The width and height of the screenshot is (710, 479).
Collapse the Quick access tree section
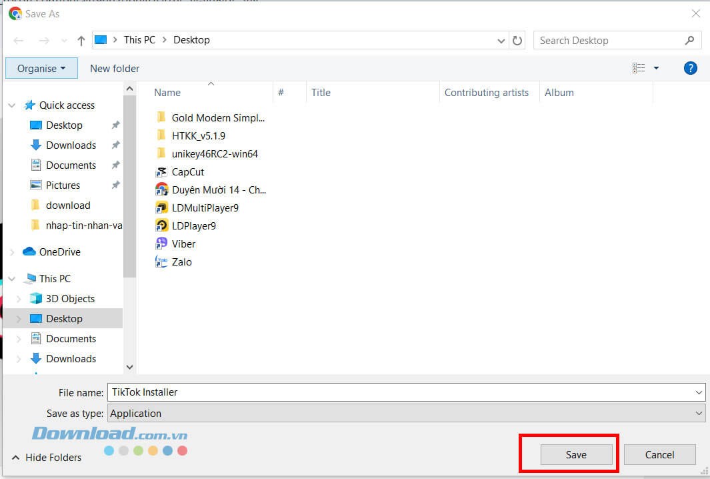click(12, 105)
